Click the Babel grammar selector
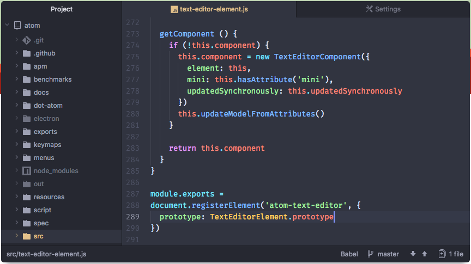Image resolution: width=471 pixels, height=264 pixels. pyautogui.click(x=349, y=254)
